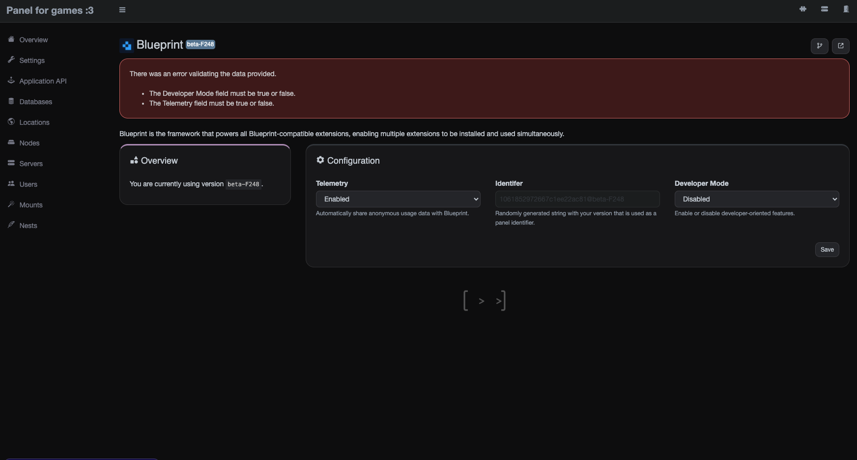
Task: Toggle the hamburger sidebar menu
Action: 122,10
